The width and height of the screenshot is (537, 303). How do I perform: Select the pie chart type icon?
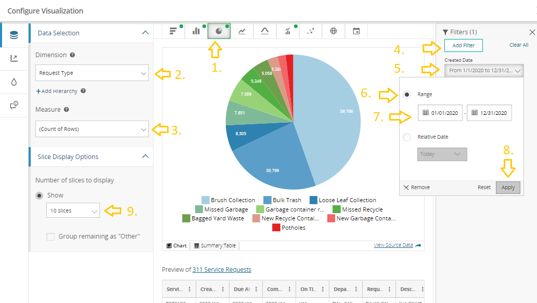pos(219,31)
